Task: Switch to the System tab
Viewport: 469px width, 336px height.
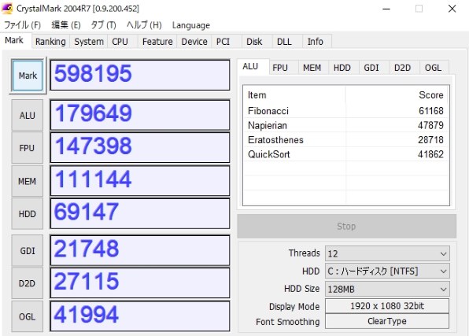Action: pyautogui.click(x=89, y=42)
